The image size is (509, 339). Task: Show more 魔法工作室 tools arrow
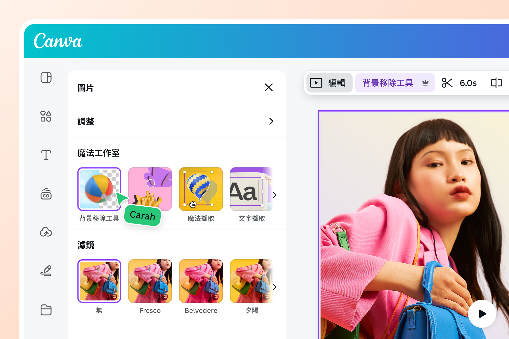pyautogui.click(x=275, y=195)
